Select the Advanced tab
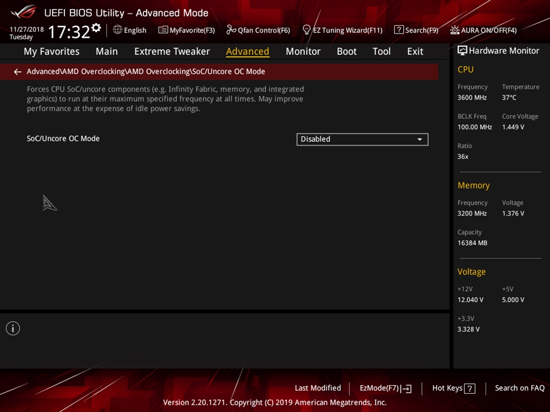550x412 pixels. pyautogui.click(x=248, y=52)
